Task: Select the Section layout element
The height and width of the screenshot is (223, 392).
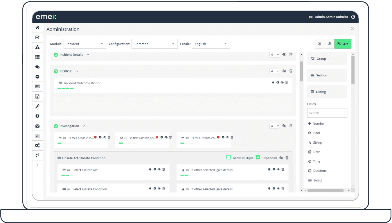Action: pos(327,75)
